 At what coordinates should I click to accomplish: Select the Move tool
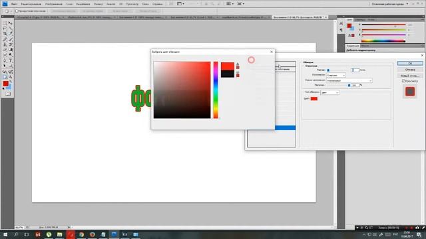click(11, 23)
